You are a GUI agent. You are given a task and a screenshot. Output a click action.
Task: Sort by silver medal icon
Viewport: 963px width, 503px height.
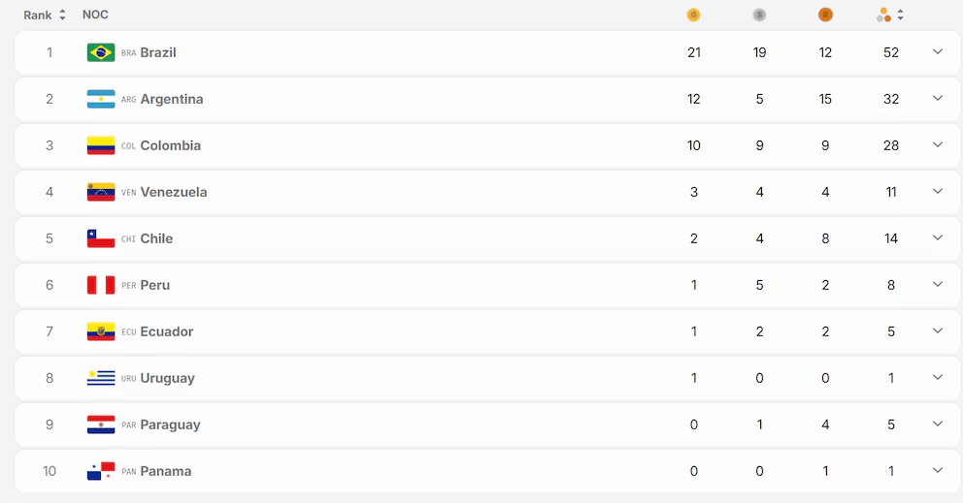(x=759, y=15)
